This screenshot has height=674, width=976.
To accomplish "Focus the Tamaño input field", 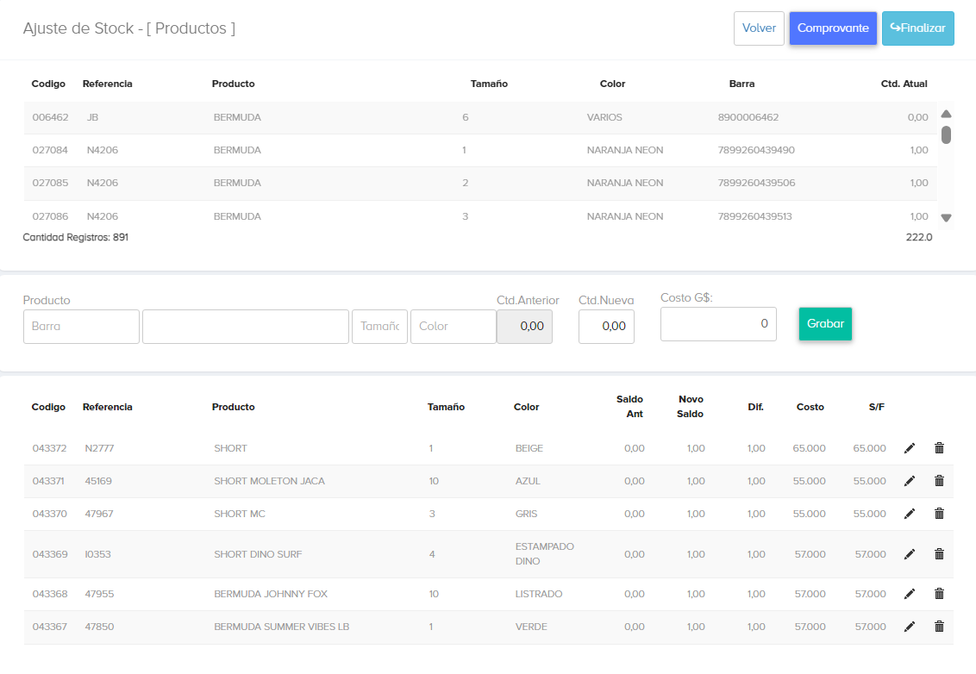I will pyautogui.click(x=379, y=327).
